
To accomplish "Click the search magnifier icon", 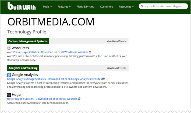I will [142, 6].
